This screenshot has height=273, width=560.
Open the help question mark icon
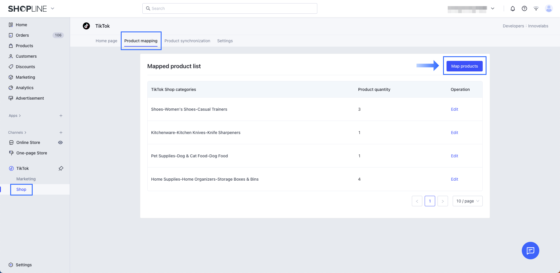coord(524,8)
